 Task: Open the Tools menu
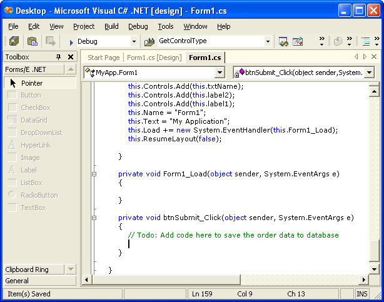click(166, 26)
